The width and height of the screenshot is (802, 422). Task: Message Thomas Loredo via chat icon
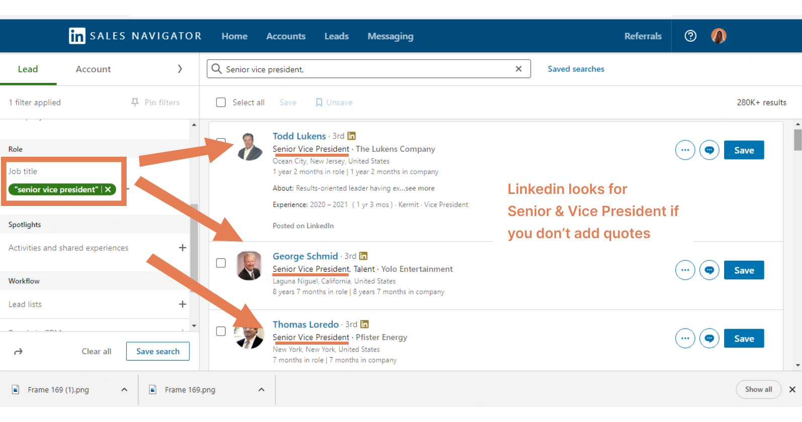709,338
